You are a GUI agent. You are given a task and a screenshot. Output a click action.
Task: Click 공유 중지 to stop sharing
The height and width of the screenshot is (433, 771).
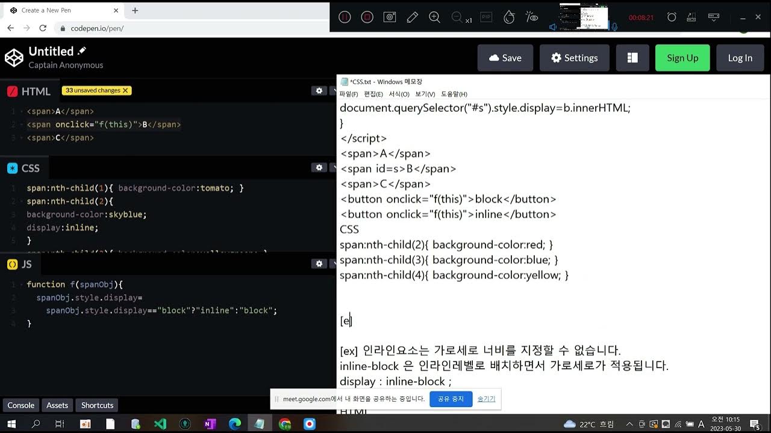[451, 399]
